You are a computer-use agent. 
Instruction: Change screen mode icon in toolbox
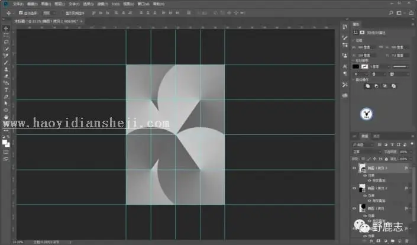pos(6,159)
